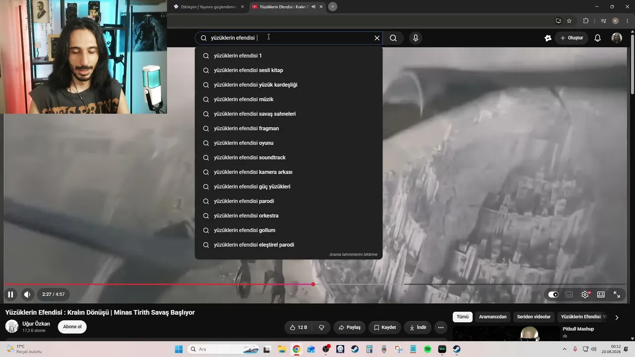This screenshot has height=357, width=635.
Task: Select the Tümü filter chip
Action: tap(462, 317)
